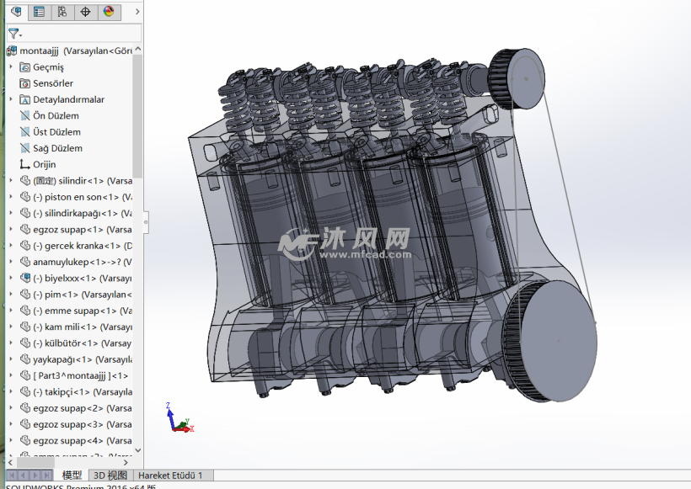Open the ConfigurationManager tab

(x=62, y=12)
